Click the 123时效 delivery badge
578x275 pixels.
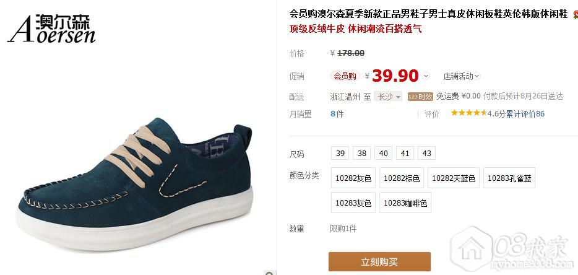tap(420, 97)
